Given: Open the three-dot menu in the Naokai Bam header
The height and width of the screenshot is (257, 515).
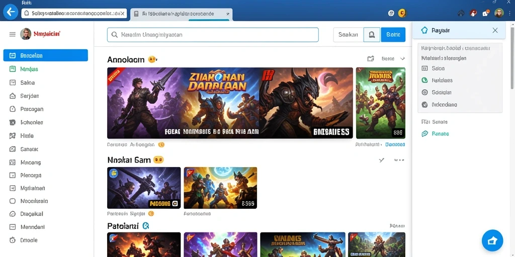Looking at the screenshot, I should [399, 160].
